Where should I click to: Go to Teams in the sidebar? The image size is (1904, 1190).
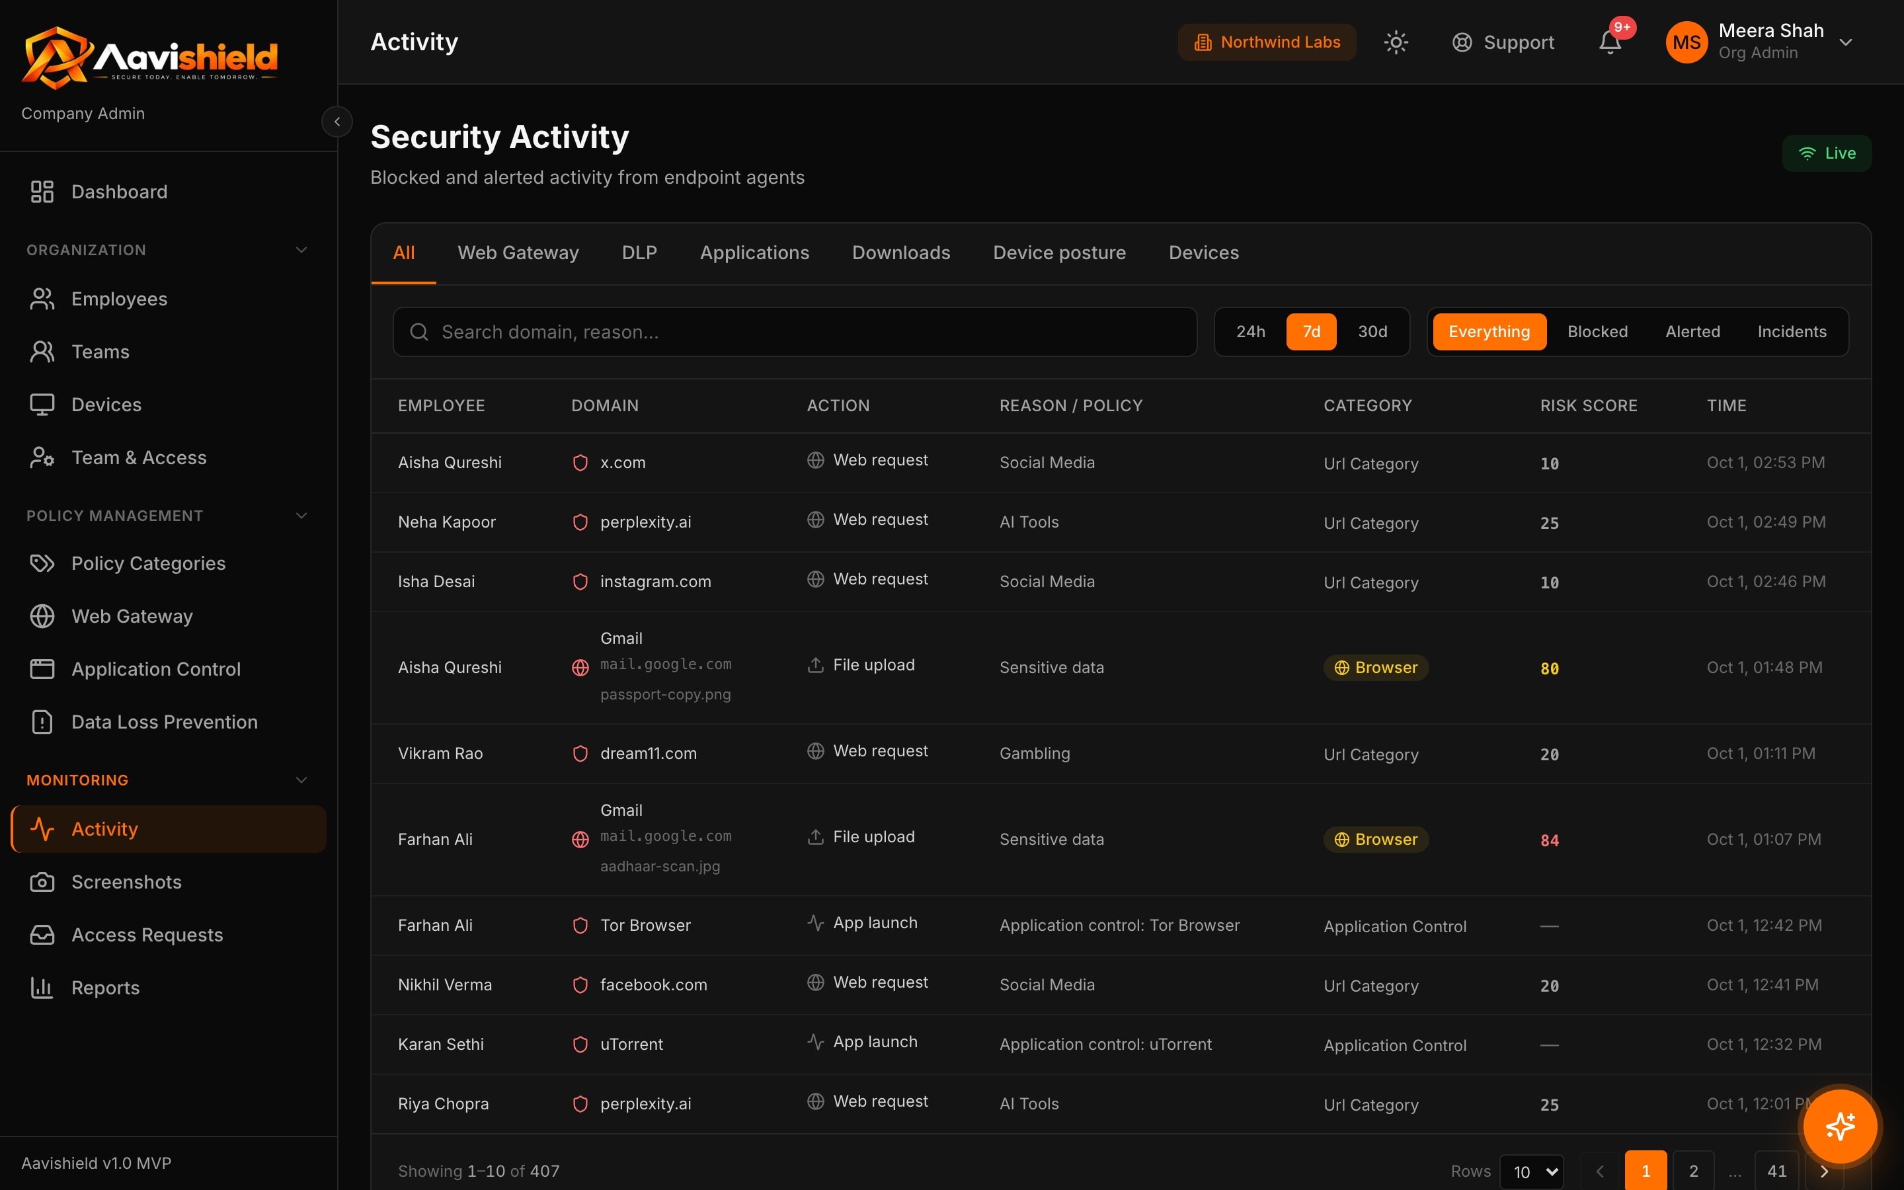pyautogui.click(x=169, y=351)
